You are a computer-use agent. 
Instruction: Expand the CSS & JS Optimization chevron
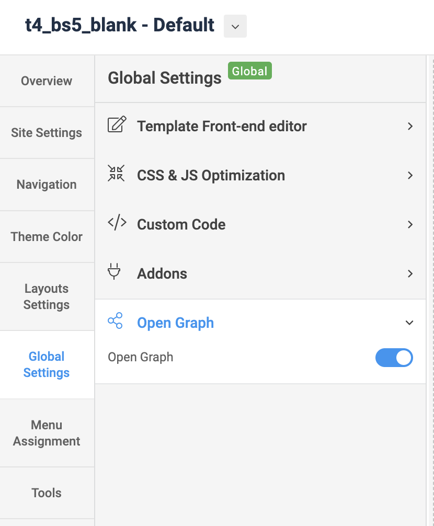tap(410, 175)
